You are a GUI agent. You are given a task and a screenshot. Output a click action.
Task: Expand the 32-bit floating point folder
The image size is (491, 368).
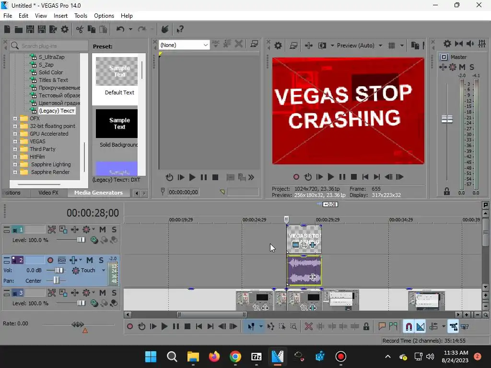click(15, 126)
